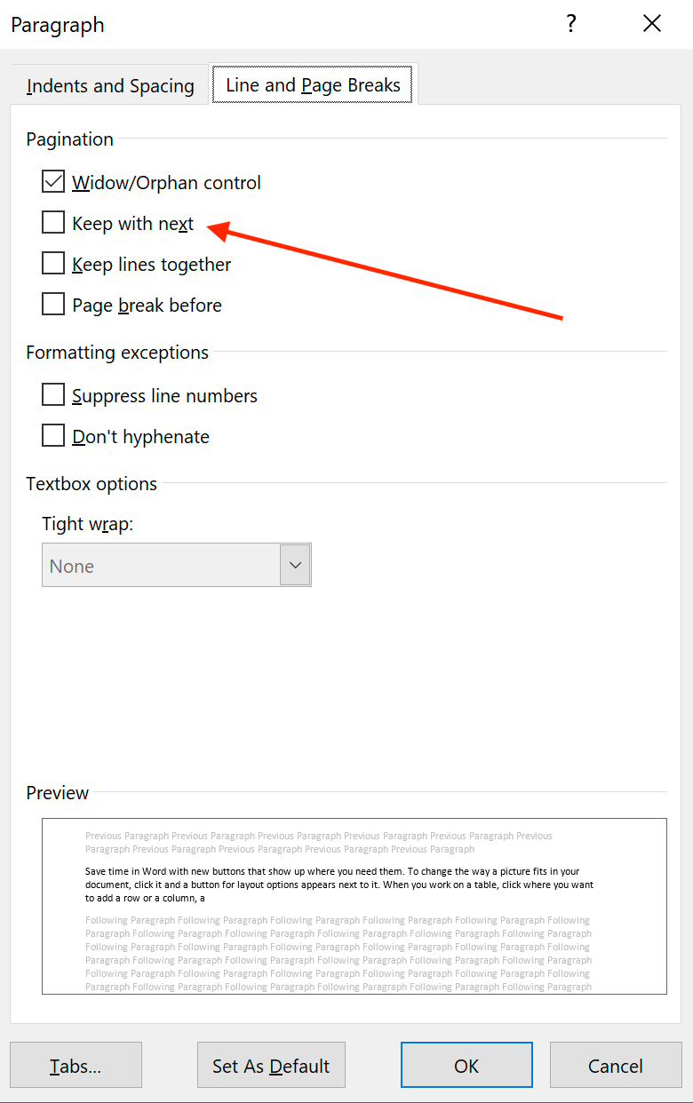The height and width of the screenshot is (1103, 693).
Task: Enable Keep lines together
Action: (x=53, y=263)
